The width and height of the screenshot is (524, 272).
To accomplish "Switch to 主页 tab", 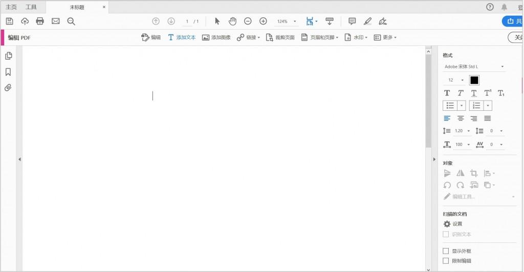I will (x=11, y=7).
